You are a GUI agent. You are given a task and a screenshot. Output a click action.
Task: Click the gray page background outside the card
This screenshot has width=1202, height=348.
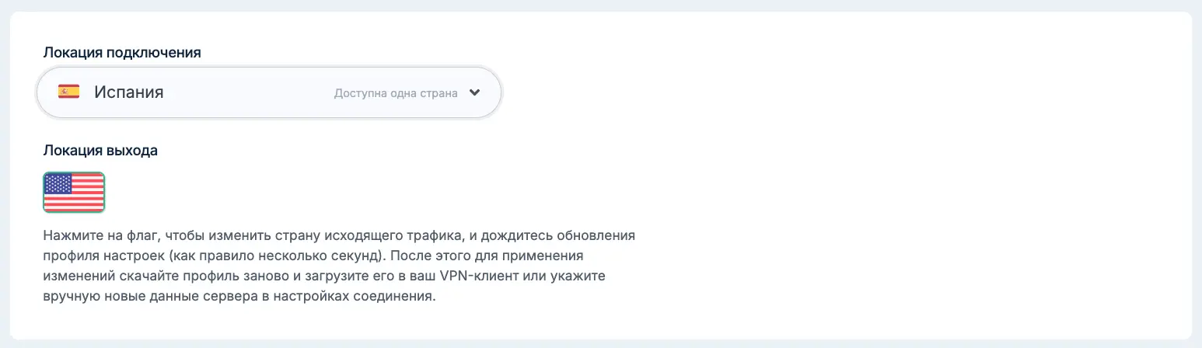point(601,5)
